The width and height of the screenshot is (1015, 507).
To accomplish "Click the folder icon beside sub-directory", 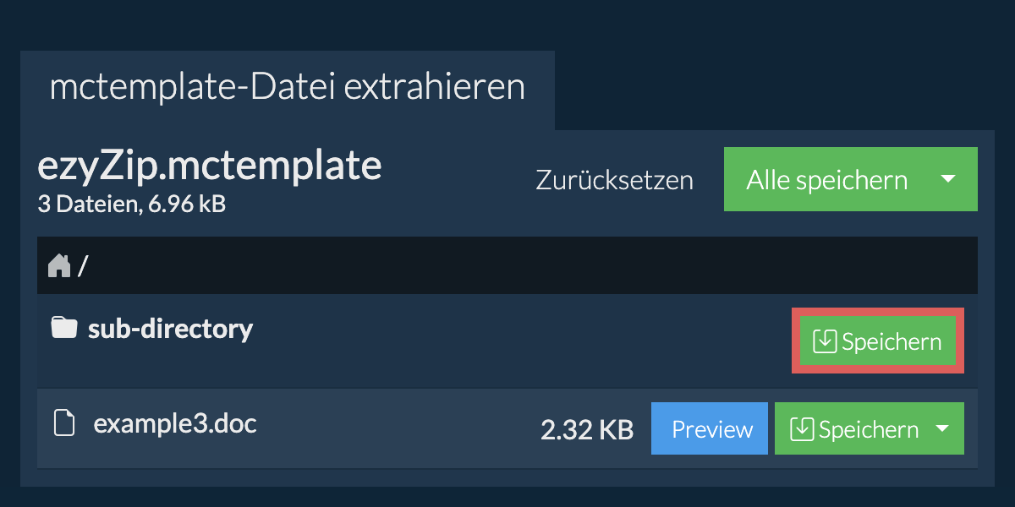I will pyautogui.click(x=63, y=328).
